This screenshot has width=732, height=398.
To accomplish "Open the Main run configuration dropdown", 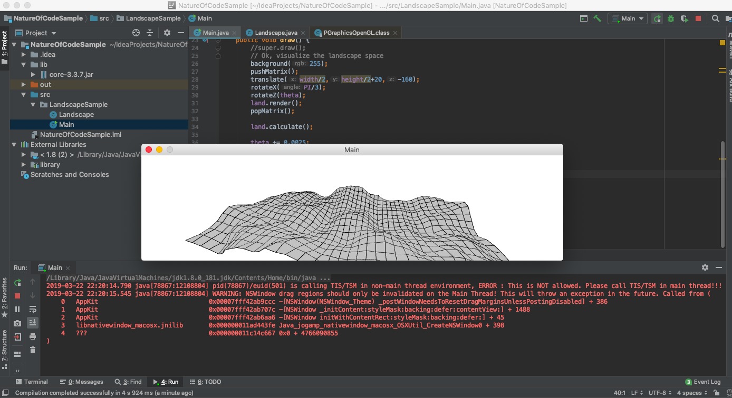I will (628, 18).
